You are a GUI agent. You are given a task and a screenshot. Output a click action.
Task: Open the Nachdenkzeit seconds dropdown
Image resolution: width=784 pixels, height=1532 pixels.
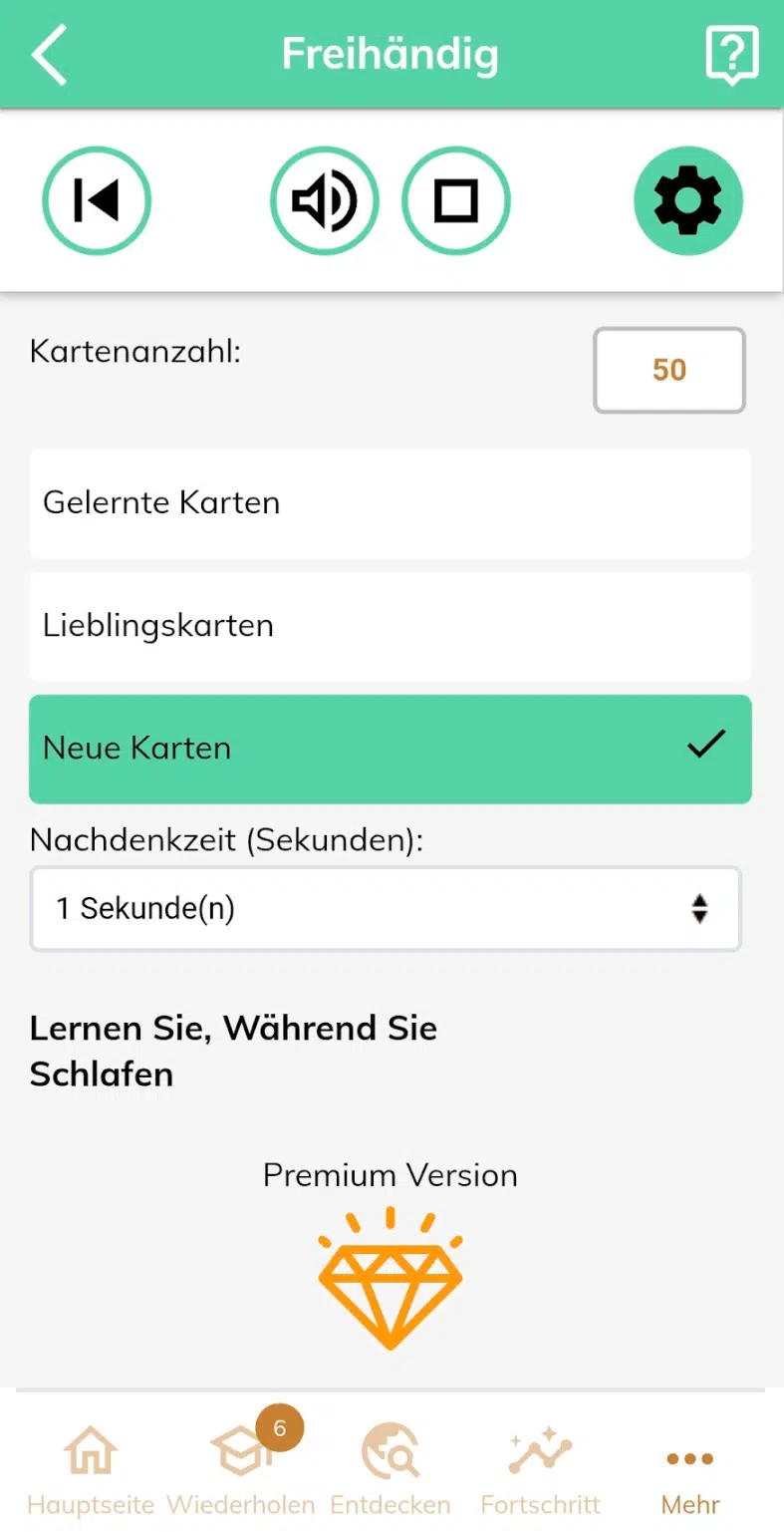pos(386,909)
